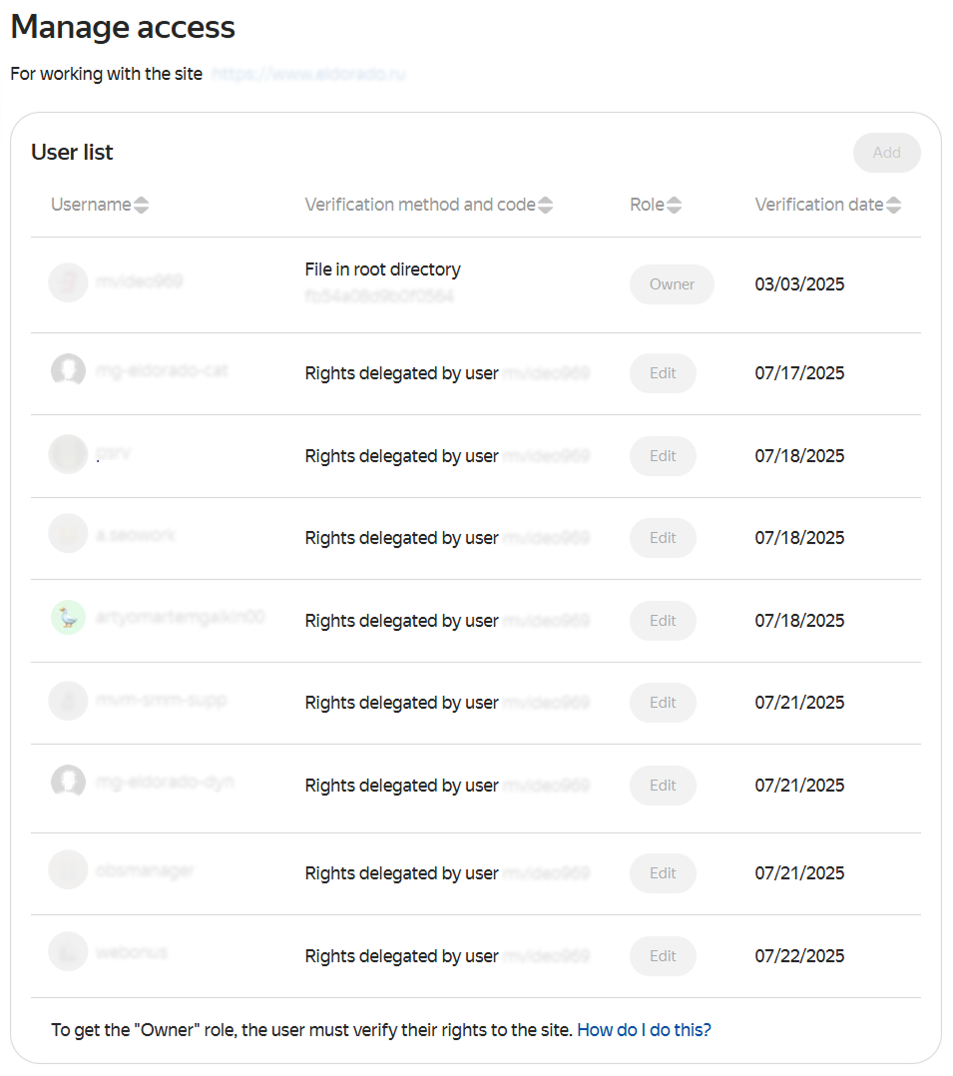Click the sort arrows beside Role
The height and width of the screenshot is (1076, 953).
pos(675,205)
